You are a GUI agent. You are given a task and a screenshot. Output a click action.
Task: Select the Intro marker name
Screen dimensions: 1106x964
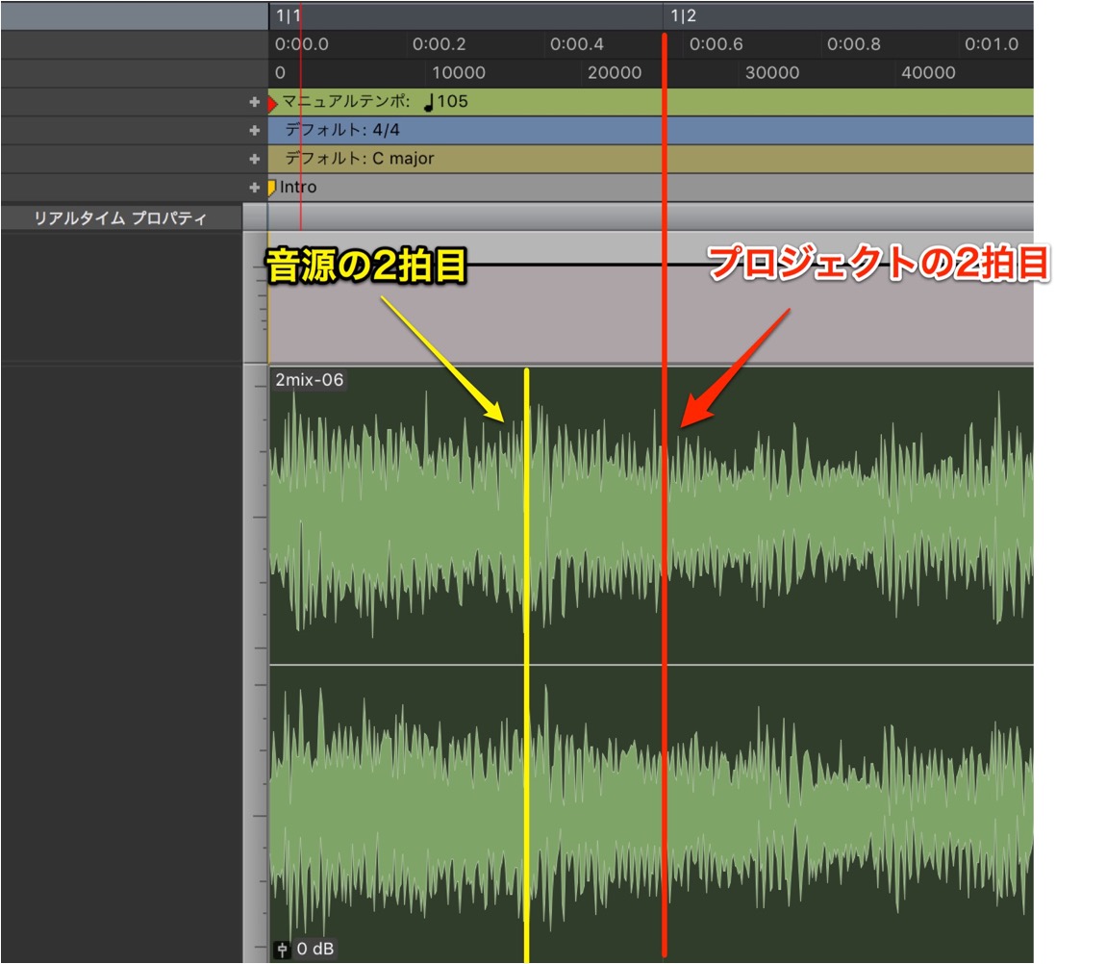coord(298,187)
